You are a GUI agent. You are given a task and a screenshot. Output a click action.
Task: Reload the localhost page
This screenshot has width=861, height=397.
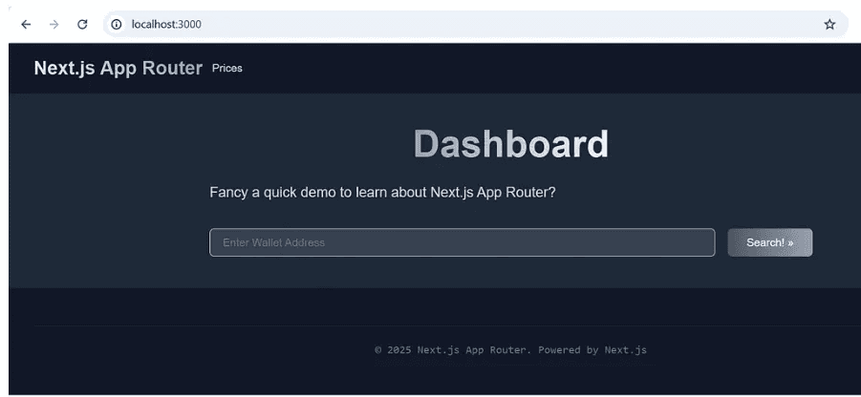click(x=82, y=25)
